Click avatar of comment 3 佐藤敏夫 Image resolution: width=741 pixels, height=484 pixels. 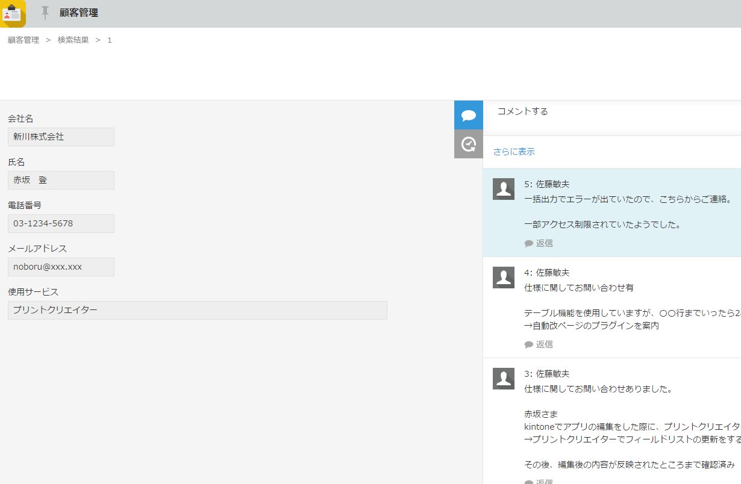click(x=504, y=379)
